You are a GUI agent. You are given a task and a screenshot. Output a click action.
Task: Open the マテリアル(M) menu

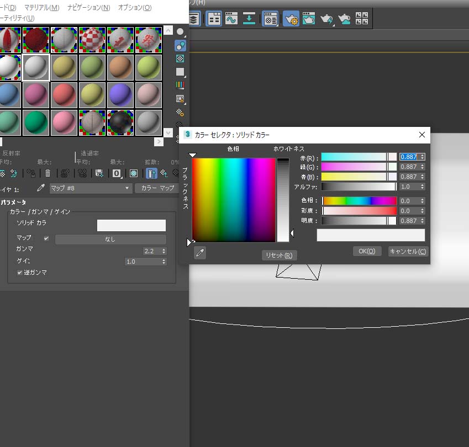(x=41, y=8)
